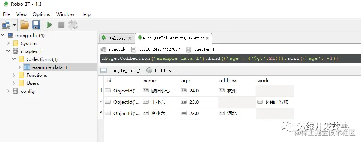Switch to the Welcome tab
Screen dimensions: 361x142
coord(117,38)
